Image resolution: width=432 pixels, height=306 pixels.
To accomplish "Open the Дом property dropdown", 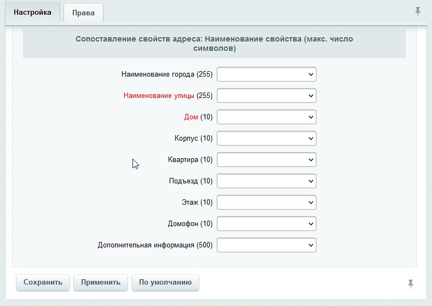I will pyautogui.click(x=267, y=117).
